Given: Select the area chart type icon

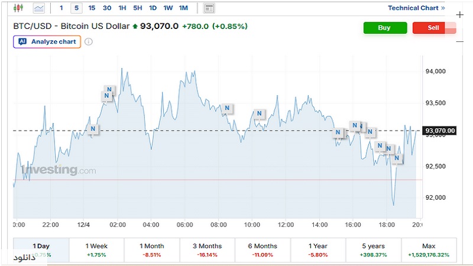Looking at the screenshot, I should pos(39,8).
